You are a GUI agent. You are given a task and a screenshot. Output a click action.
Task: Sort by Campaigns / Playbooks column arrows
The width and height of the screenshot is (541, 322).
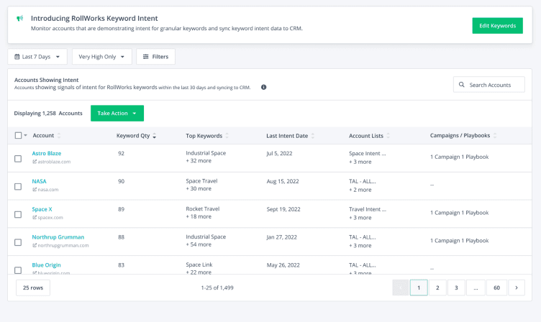click(495, 136)
